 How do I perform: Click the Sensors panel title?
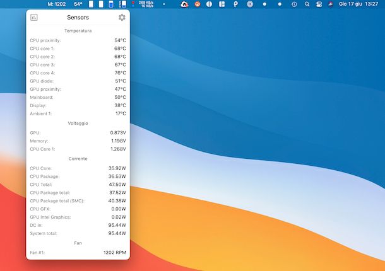78,18
